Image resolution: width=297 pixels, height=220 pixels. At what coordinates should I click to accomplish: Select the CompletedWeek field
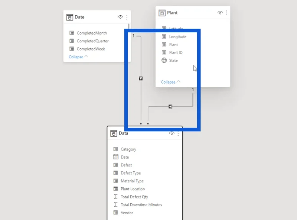tap(91, 49)
